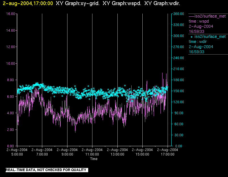Click the 5:00:00 time axis label
Image resolution: width=228 pixels, height=177 pixels.
pyautogui.click(x=17, y=154)
